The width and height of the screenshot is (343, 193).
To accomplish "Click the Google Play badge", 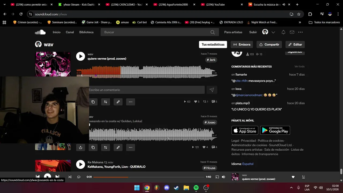I will click(x=275, y=130).
